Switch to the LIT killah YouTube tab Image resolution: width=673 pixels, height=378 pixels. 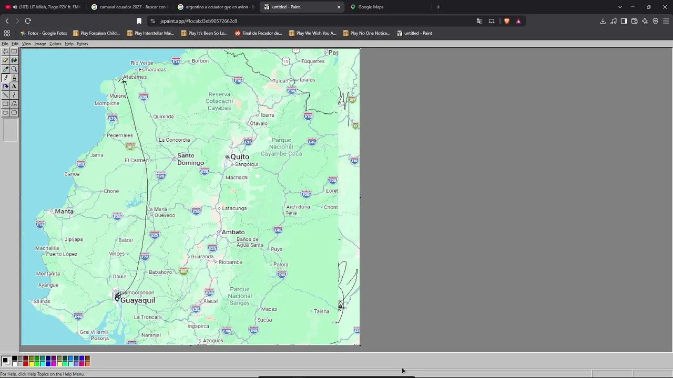click(x=43, y=7)
